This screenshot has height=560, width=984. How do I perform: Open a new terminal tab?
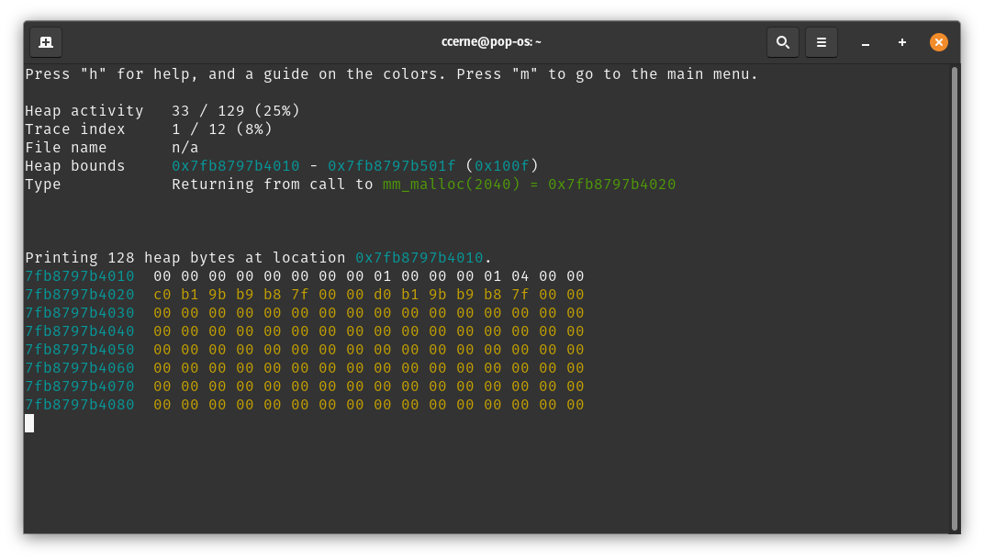46,42
